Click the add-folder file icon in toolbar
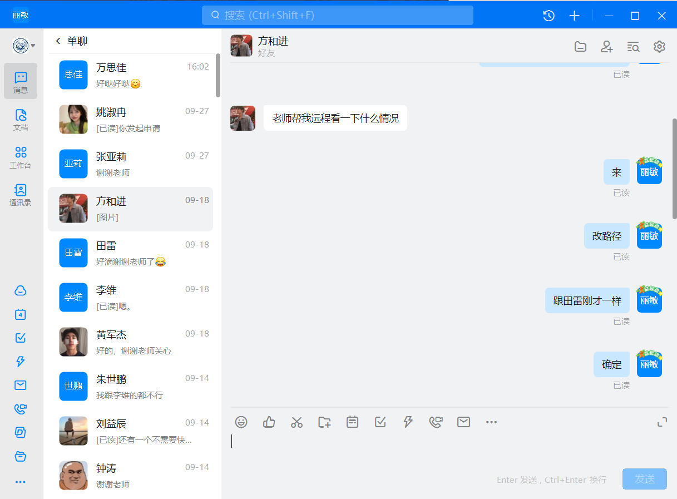The width and height of the screenshot is (677, 499). point(324,422)
